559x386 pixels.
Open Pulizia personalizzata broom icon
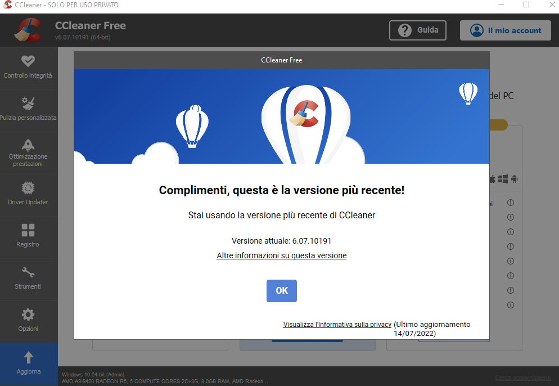(28, 104)
